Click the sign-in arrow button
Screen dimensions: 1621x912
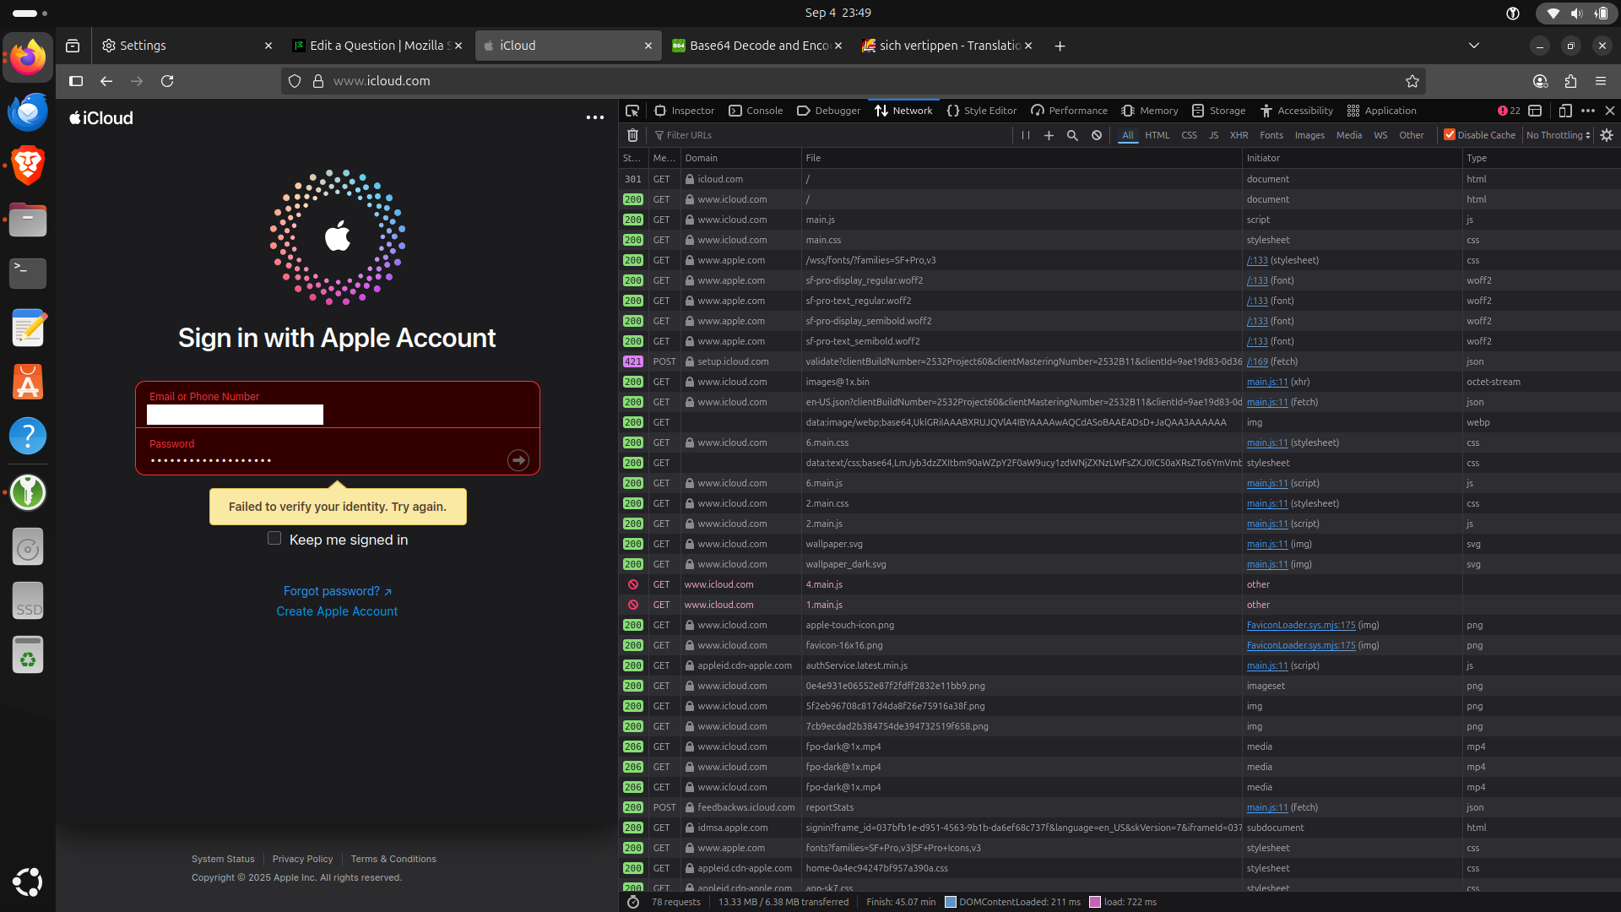[x=518, y=459]
